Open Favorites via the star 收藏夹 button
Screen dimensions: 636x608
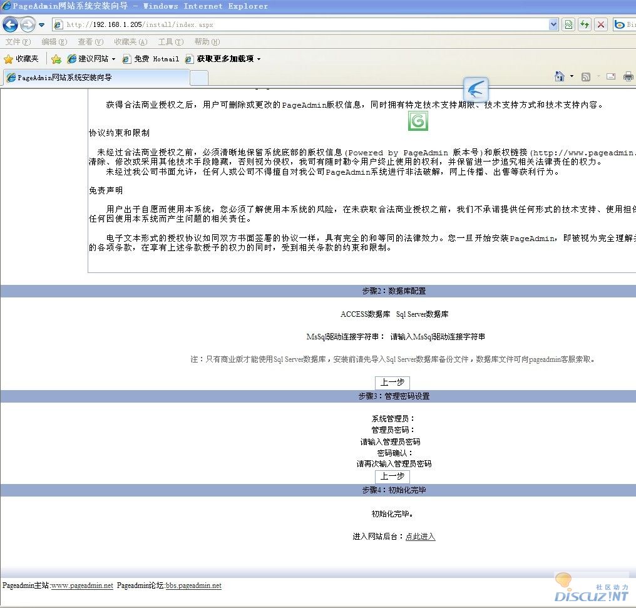click(x=21, y=59)
